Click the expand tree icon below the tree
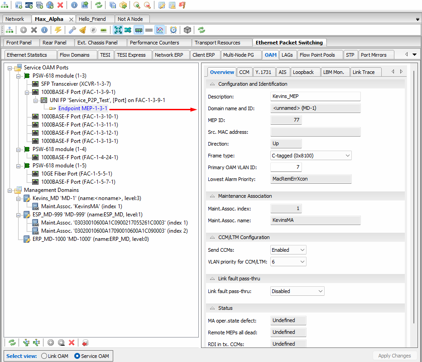The height and width of the screenshot is (362, 422). 26,342
